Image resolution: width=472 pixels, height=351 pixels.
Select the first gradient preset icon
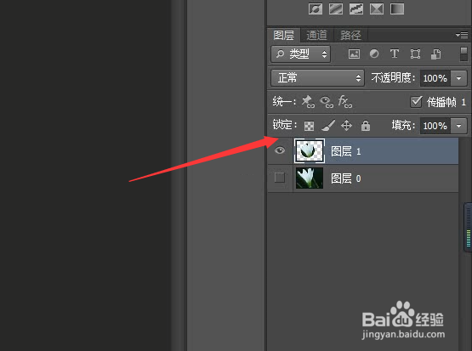pyautogui.click(x=316, y=9)
